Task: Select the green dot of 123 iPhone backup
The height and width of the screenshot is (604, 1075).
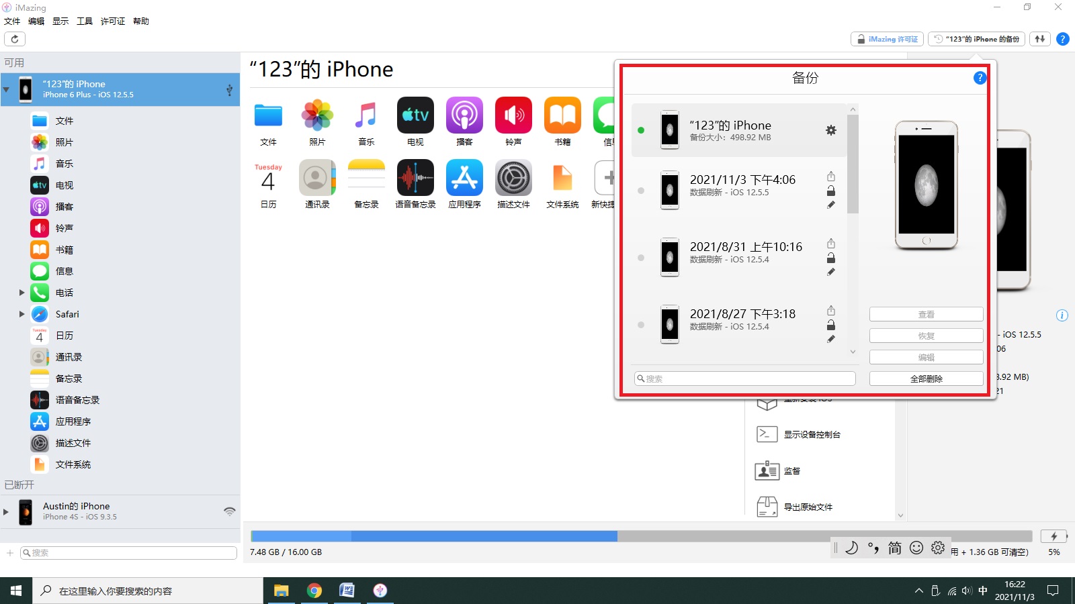Action: (x=641, y=130)
